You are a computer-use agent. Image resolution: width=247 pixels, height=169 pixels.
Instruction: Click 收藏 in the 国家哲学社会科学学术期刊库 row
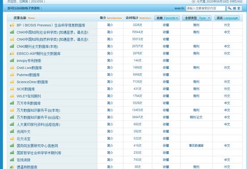(166, 153)
